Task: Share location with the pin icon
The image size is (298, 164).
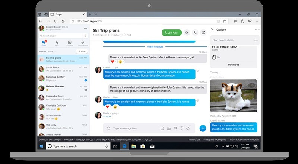Action: [182, 128]
